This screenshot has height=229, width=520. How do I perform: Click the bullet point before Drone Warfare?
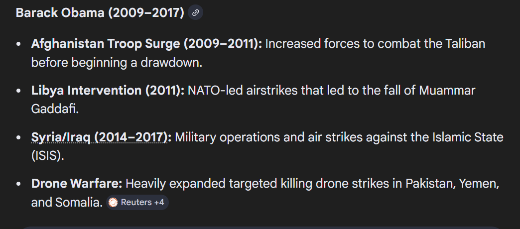pyautogui.click(x=18, y=184)
